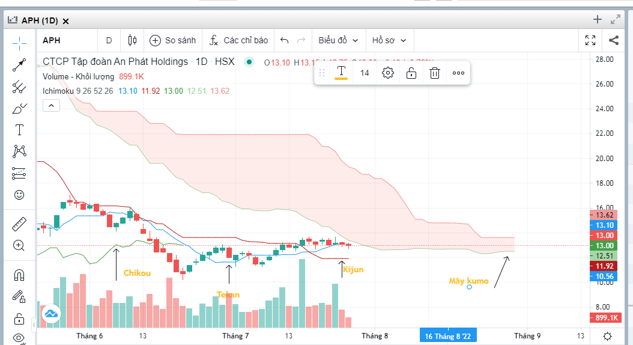Select the text annotation tool in the sidebar
The image size is (633, 345).
tap(19, 130)
